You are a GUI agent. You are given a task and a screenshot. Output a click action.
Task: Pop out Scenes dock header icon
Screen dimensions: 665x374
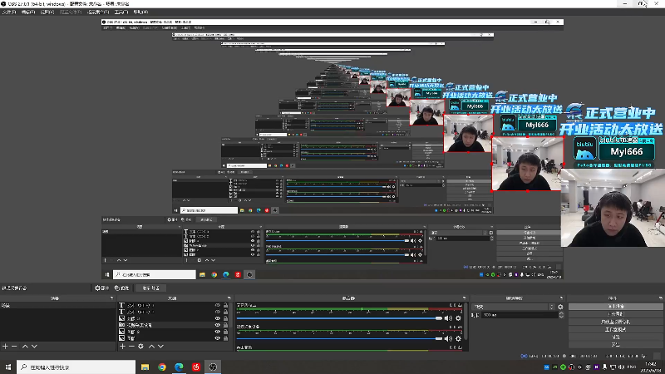pyautogui.click(x=111, y=298)
